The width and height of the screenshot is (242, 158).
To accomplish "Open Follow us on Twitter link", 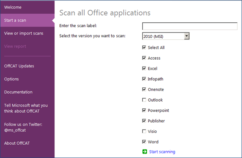I will pos(23,127).
